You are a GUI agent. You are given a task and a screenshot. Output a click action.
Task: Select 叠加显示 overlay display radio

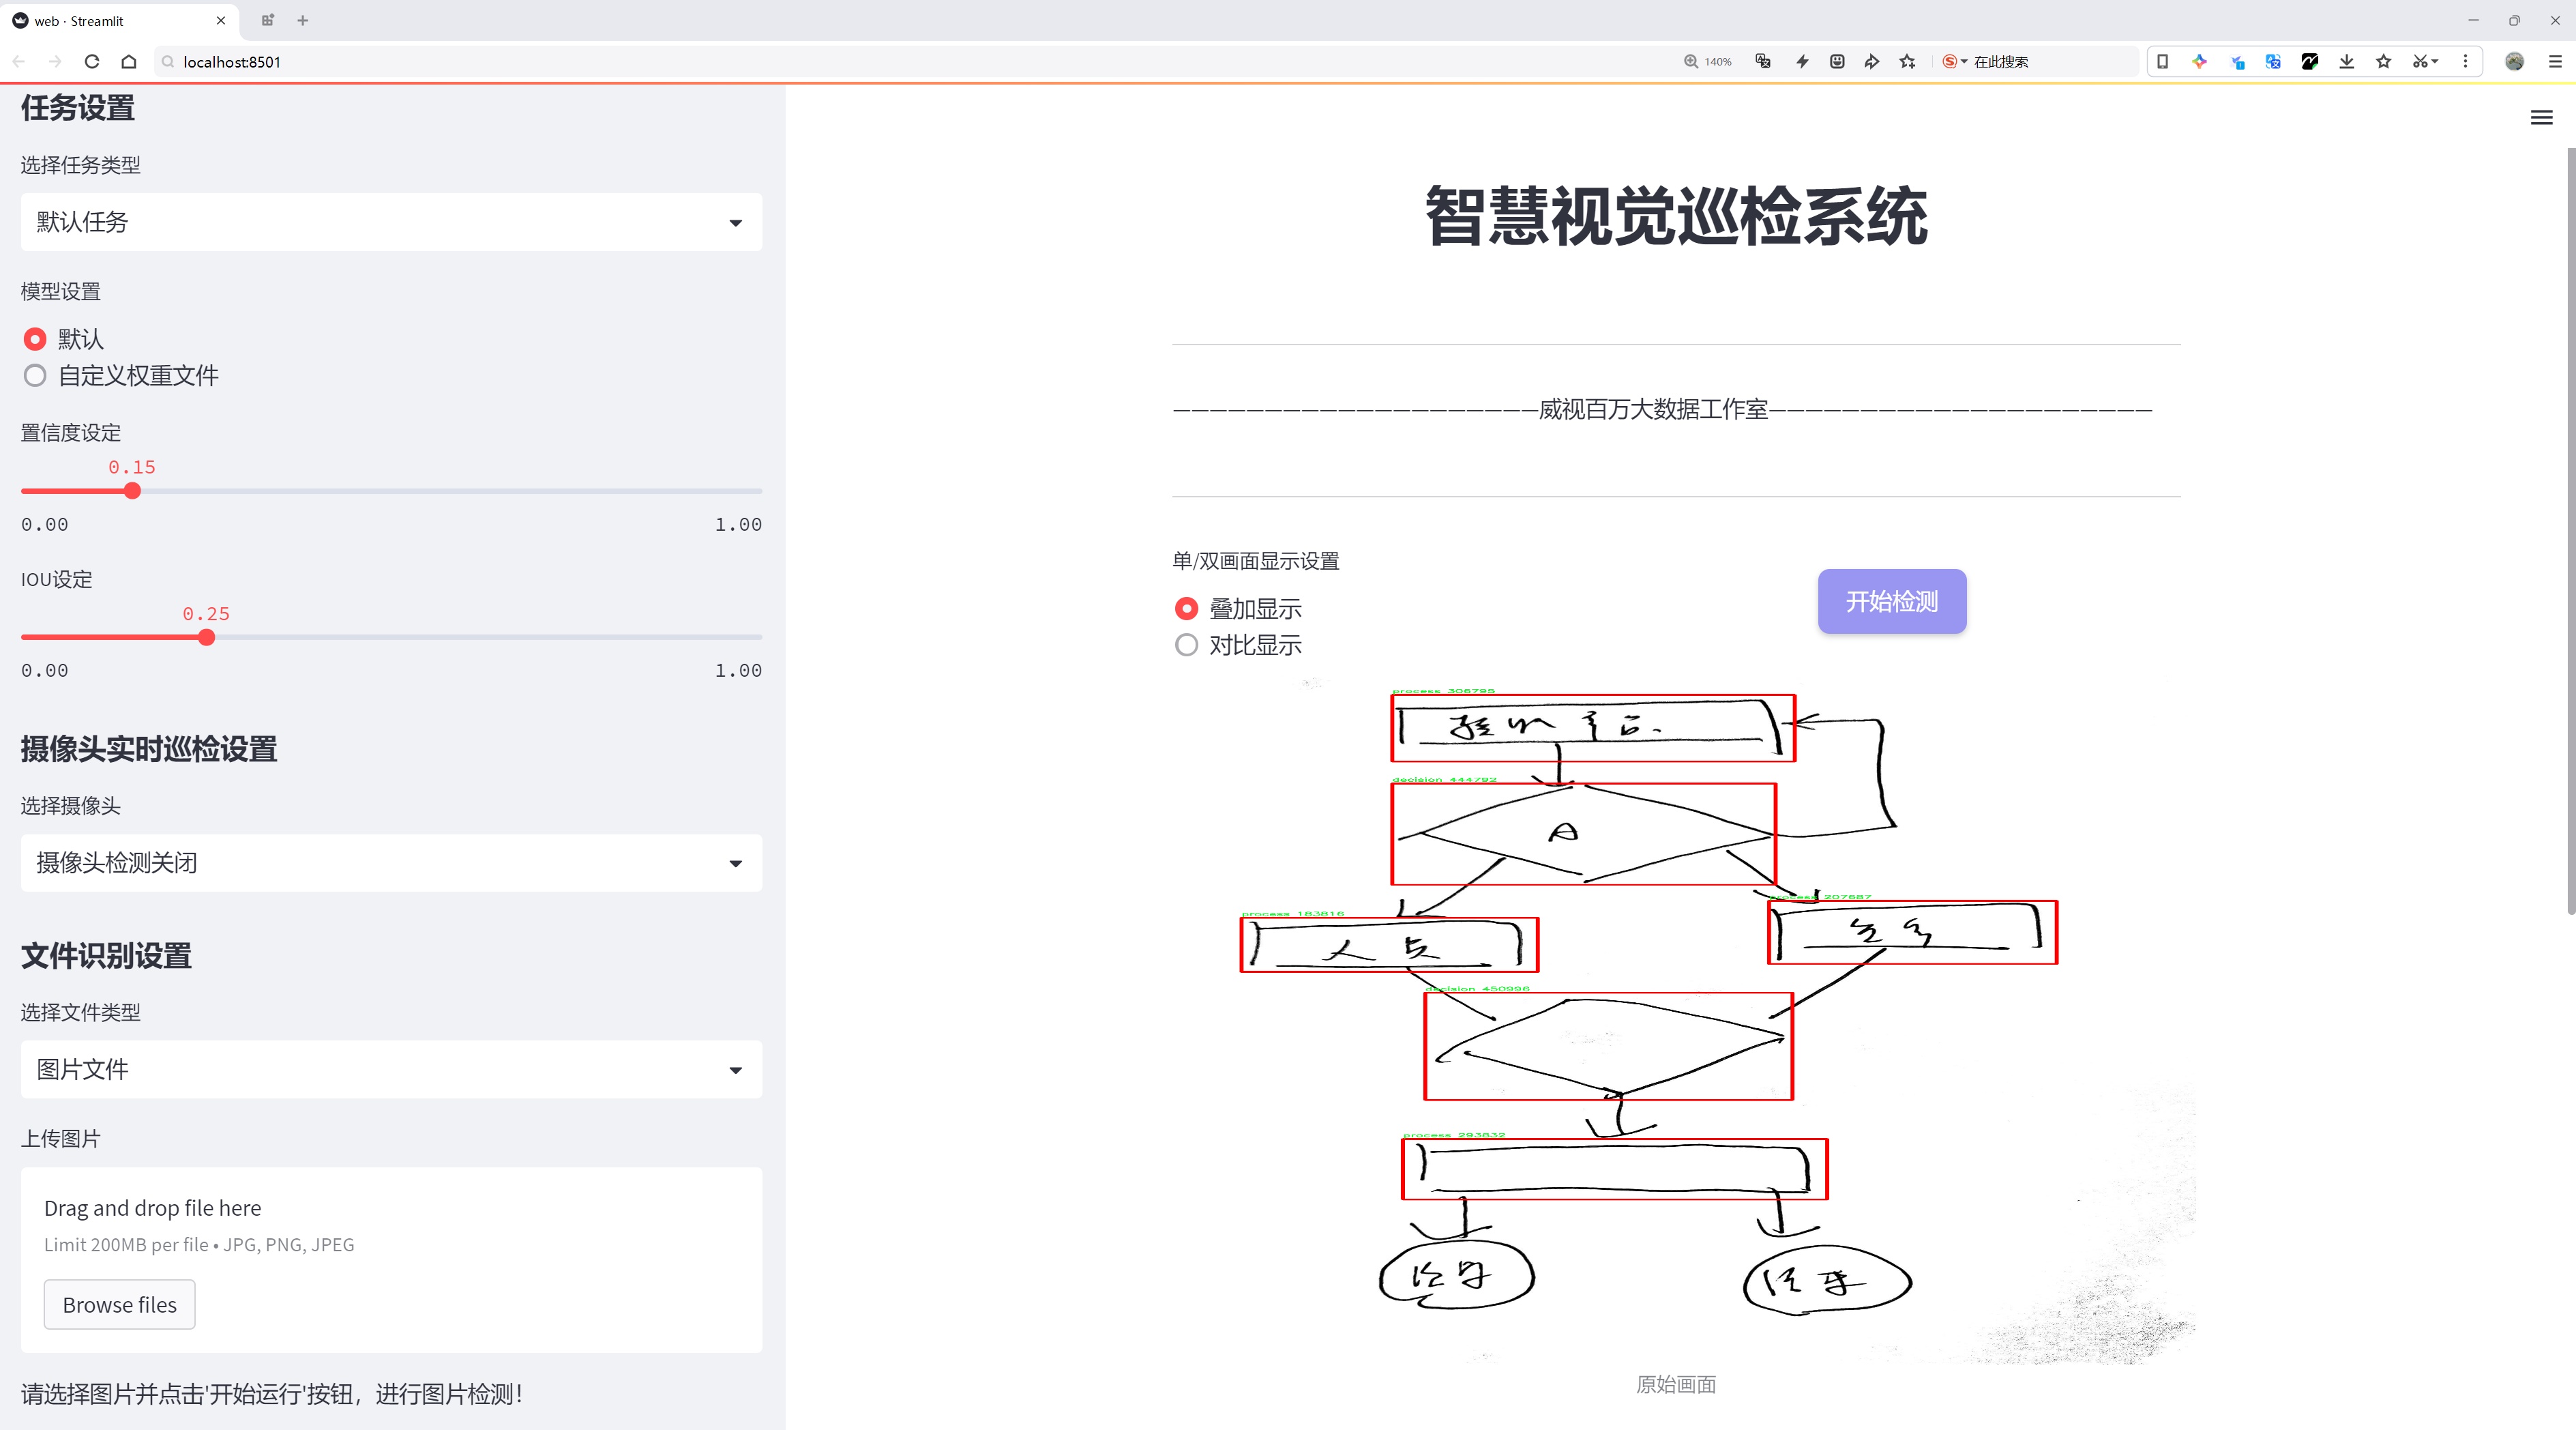1186,608
